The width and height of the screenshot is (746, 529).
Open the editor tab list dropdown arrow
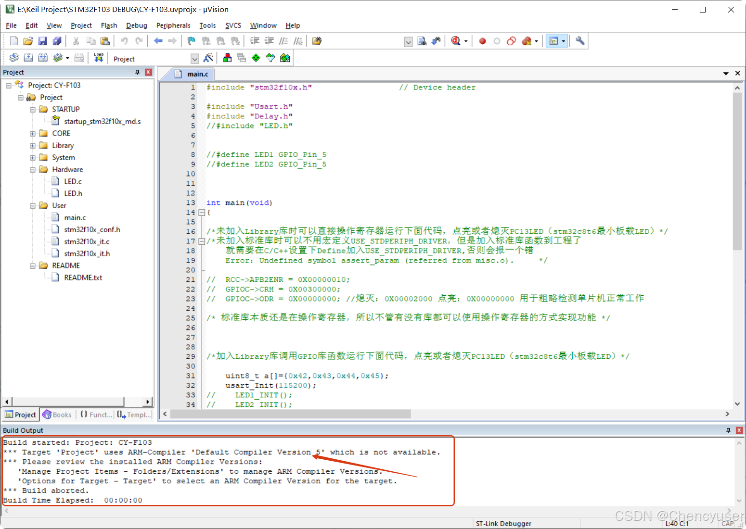click(x=726, y=74)
